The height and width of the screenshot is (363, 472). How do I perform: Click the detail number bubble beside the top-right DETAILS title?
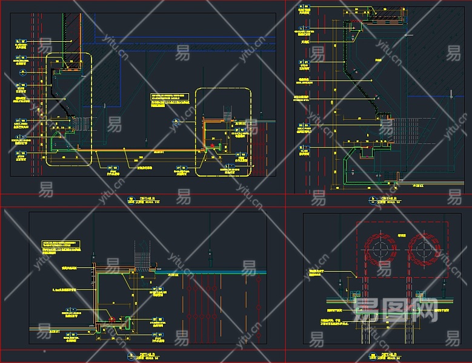click(x=373, y=200)
